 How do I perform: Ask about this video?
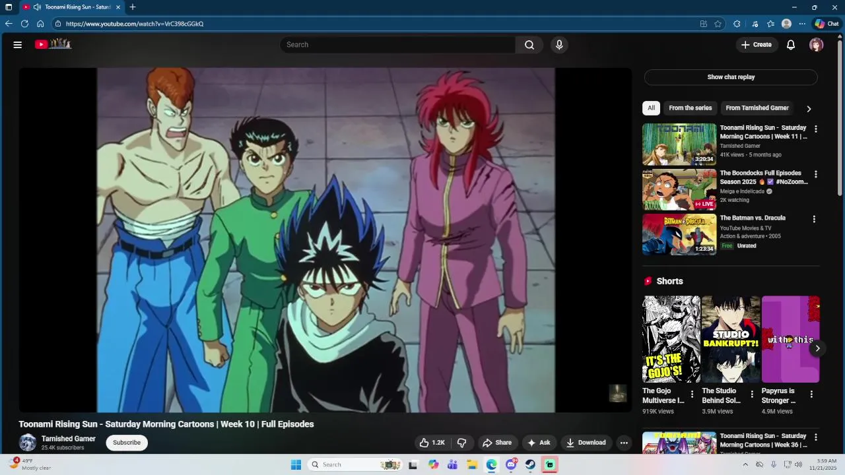coord(539,443)
